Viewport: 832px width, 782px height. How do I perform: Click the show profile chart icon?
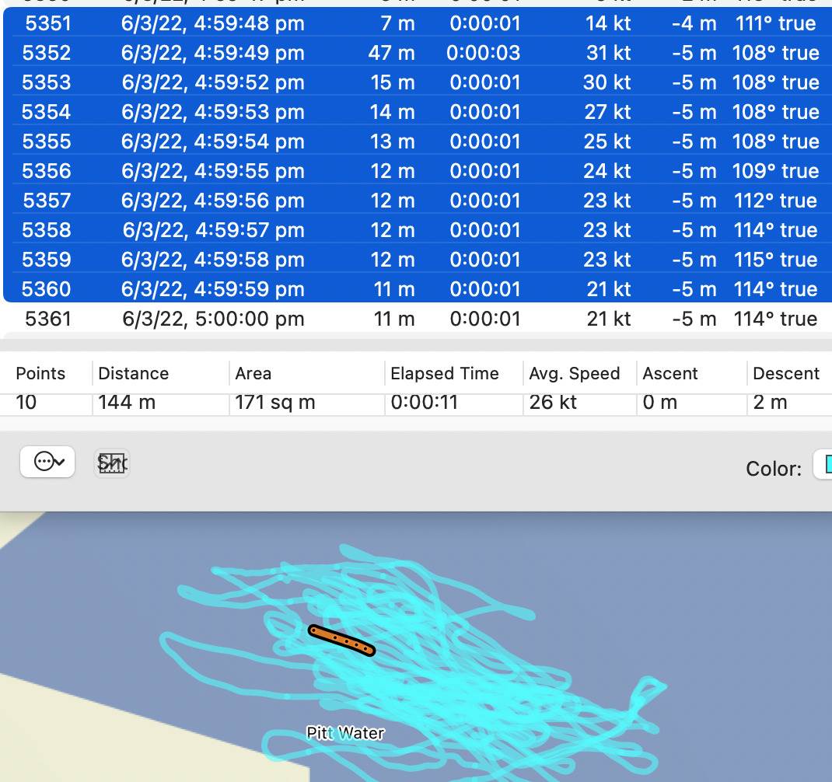click(x=112, y=463)
